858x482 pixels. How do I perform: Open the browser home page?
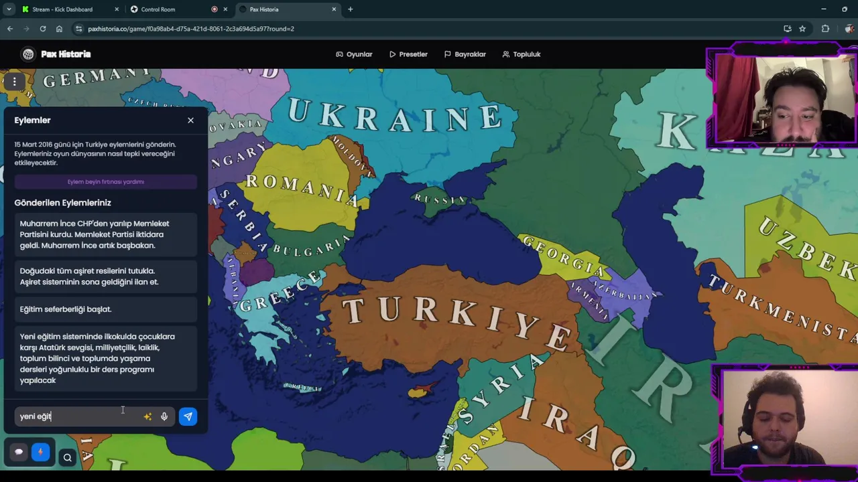click(x=59, y=29)
